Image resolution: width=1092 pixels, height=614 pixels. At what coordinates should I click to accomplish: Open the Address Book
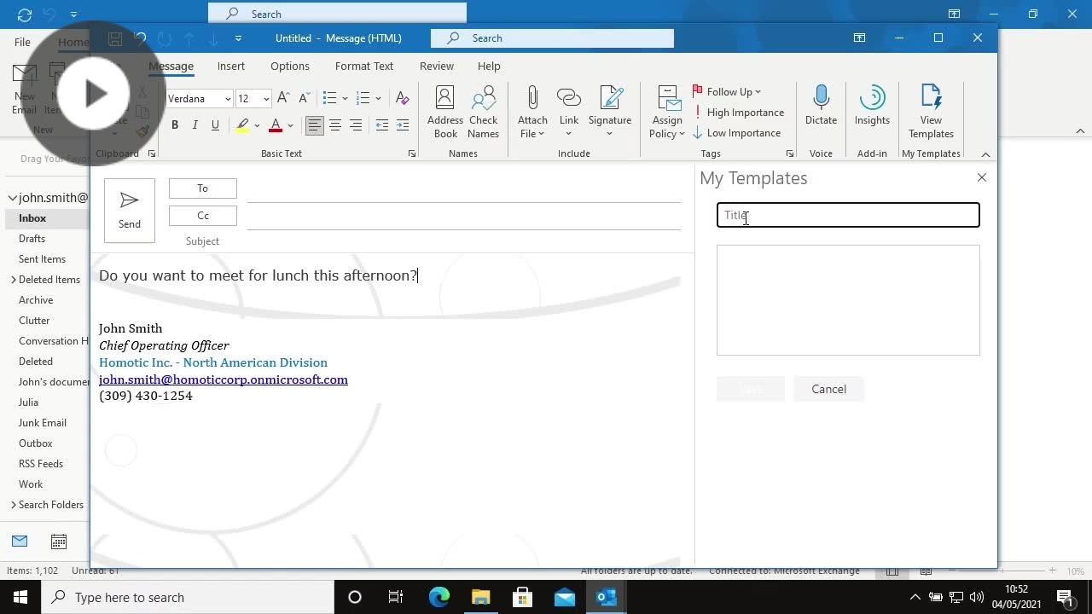[x=445, y=112]
